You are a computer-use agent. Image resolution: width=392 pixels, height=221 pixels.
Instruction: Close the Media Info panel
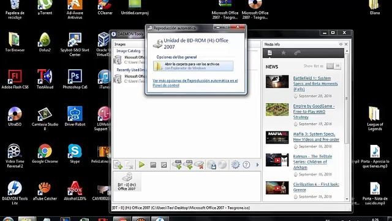click(346, 44)
